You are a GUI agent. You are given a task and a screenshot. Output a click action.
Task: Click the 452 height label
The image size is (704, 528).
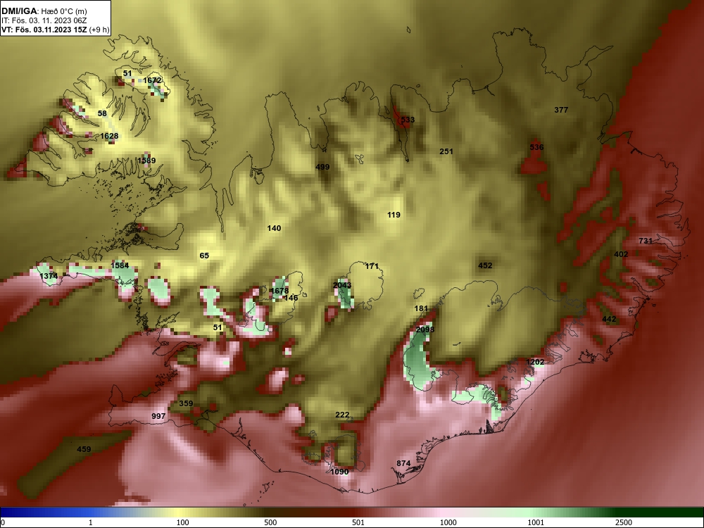485,265
